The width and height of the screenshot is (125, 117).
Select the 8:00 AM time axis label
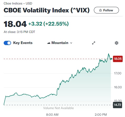(x=52, y=115)
